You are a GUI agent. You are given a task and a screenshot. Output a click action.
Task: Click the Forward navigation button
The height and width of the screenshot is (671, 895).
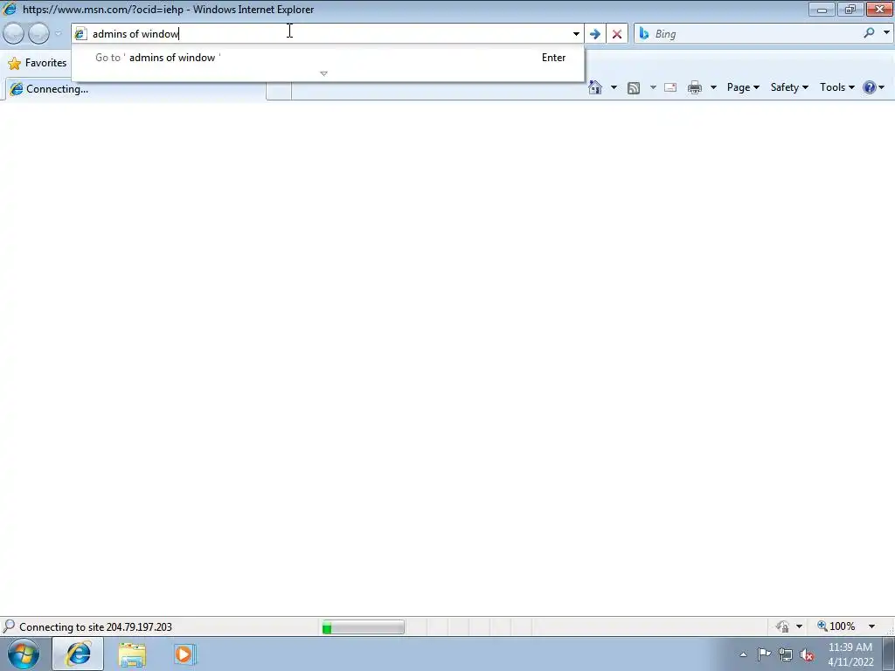point(38,34)
